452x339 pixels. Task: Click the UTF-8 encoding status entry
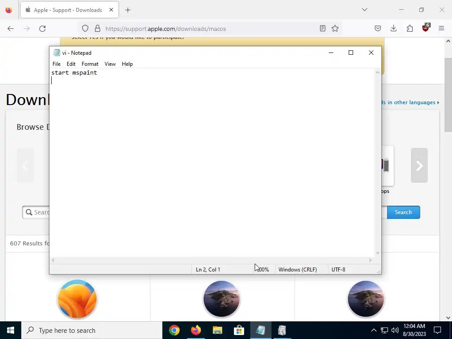pos(338,270)
